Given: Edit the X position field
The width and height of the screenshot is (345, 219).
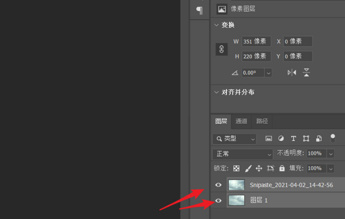Looking at the screenshot, I should (x=298, y=41).
